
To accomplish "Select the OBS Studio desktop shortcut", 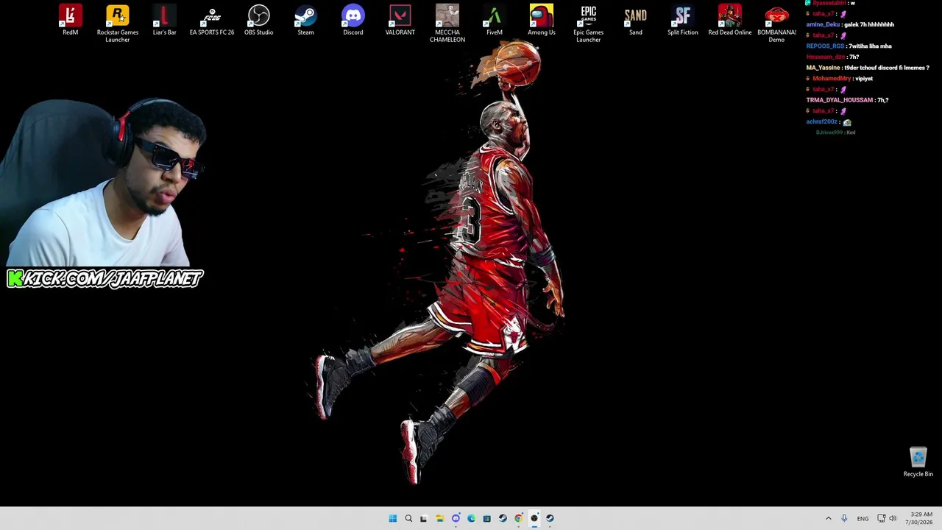I will pyautogui.click(x=259, y=21).
